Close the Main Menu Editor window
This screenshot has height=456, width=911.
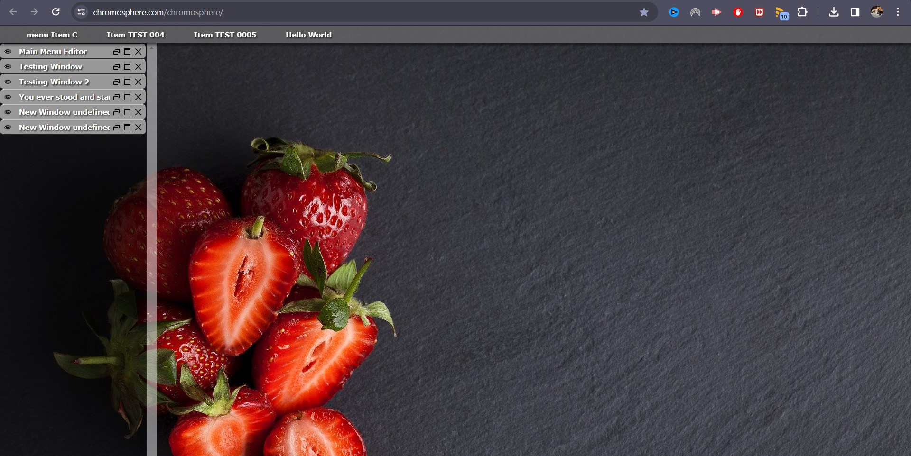pos(138,51)
